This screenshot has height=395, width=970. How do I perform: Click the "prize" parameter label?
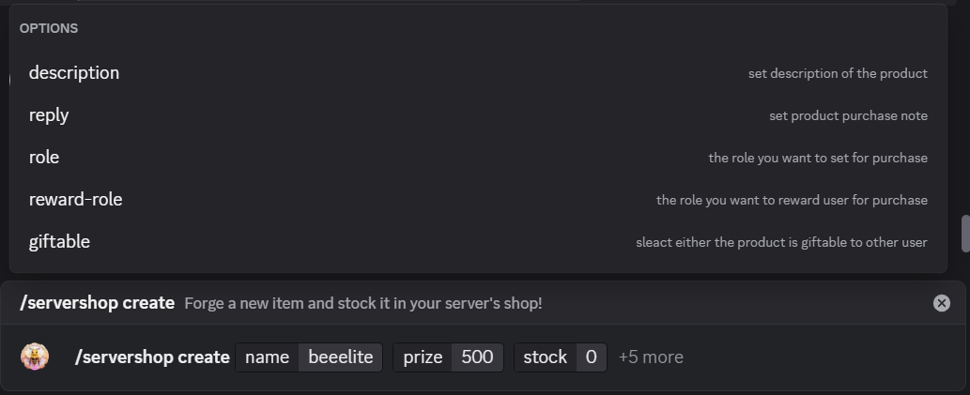pyautogui.click(x=423, y=357)
